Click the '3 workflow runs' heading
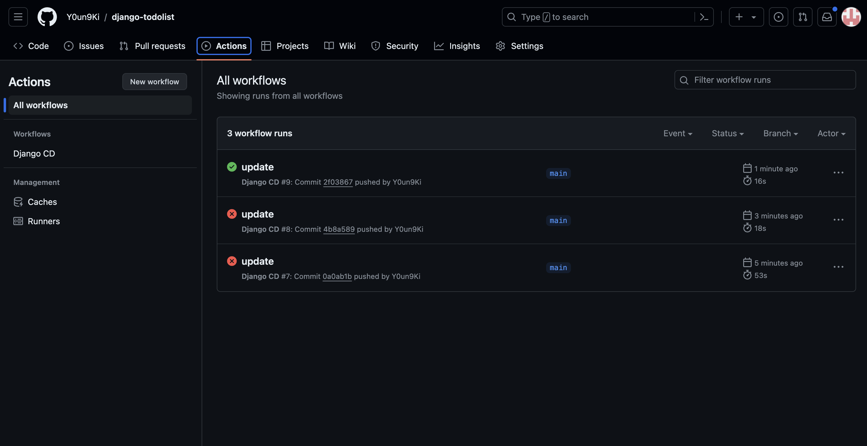Screen dimensions: 867x446 coord(259,133)
